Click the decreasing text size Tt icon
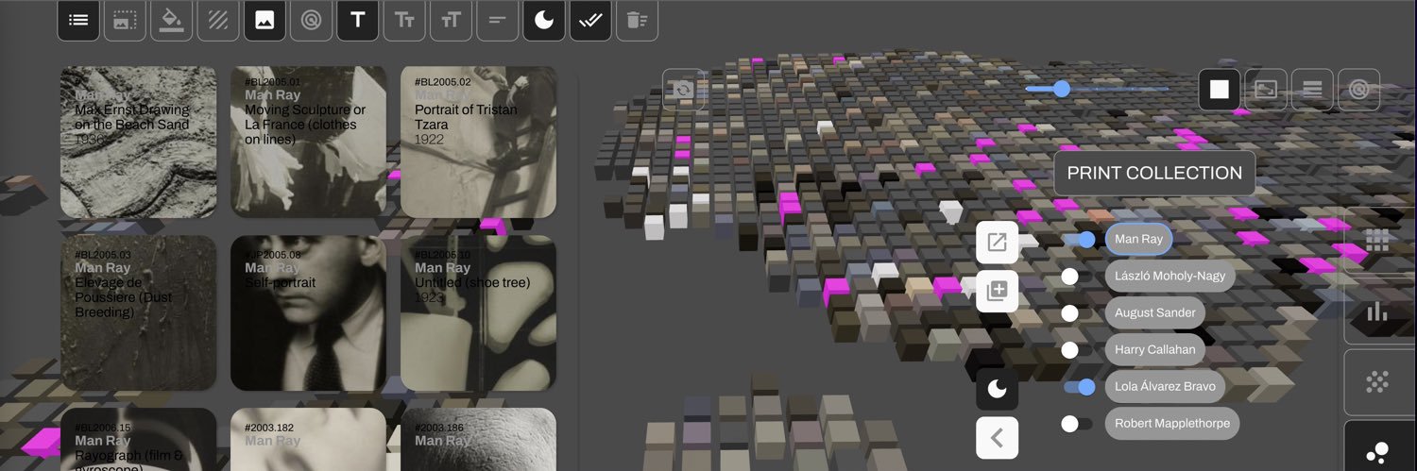This screenshot has height=471, width=1417. (404, 20)
